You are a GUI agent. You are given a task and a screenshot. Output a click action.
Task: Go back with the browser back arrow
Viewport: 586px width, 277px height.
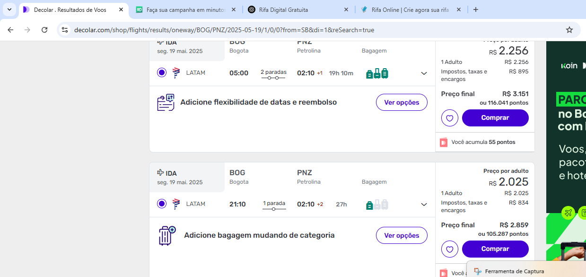[10, 30]
